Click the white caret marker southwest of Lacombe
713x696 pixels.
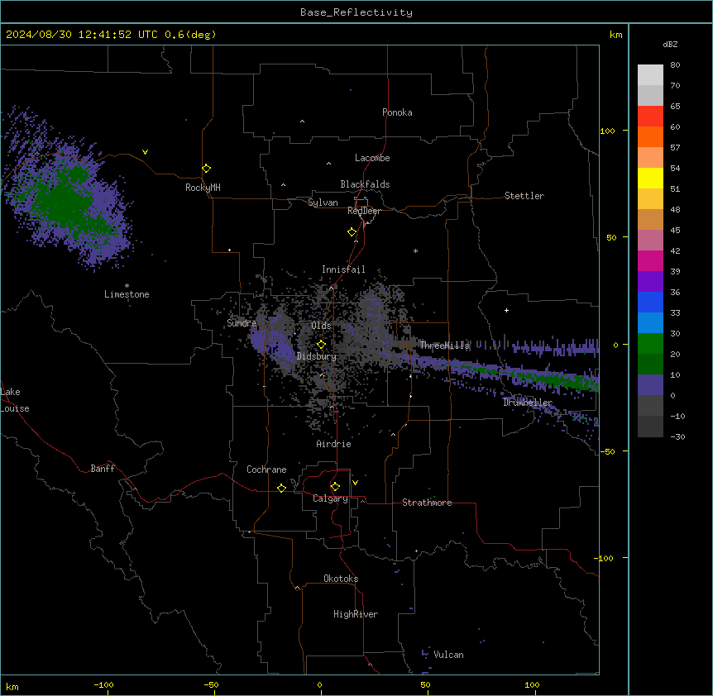[x=328, y=163]
